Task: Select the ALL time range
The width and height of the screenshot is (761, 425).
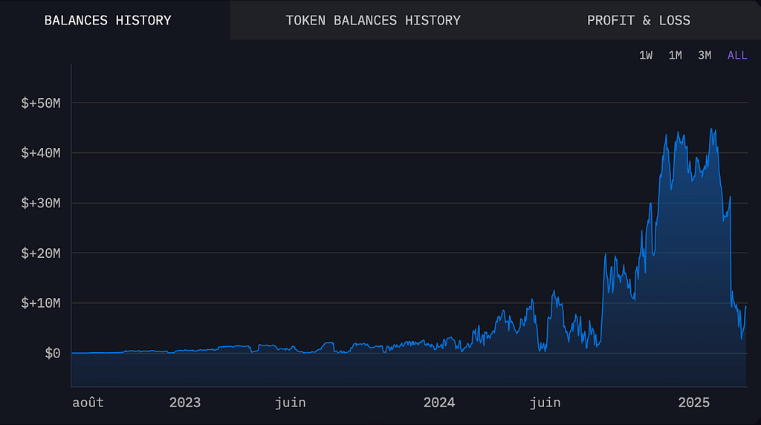Action: (x=737, y=55)
